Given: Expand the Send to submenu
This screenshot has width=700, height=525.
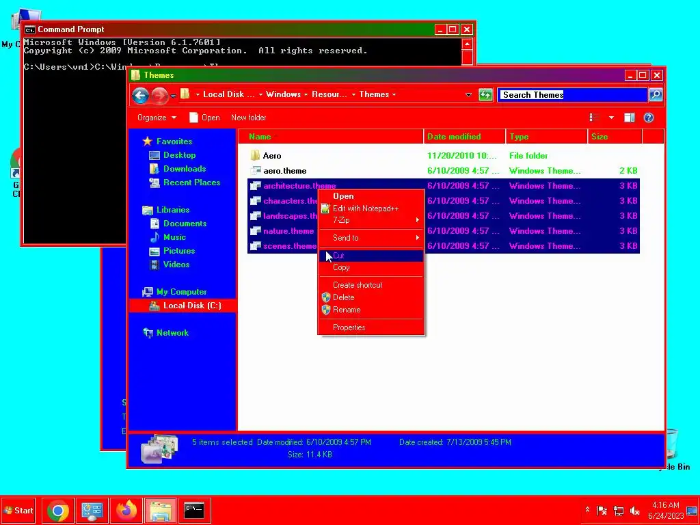Looking at the screenshot, I should pyautogui.click(x=371, y=237).
